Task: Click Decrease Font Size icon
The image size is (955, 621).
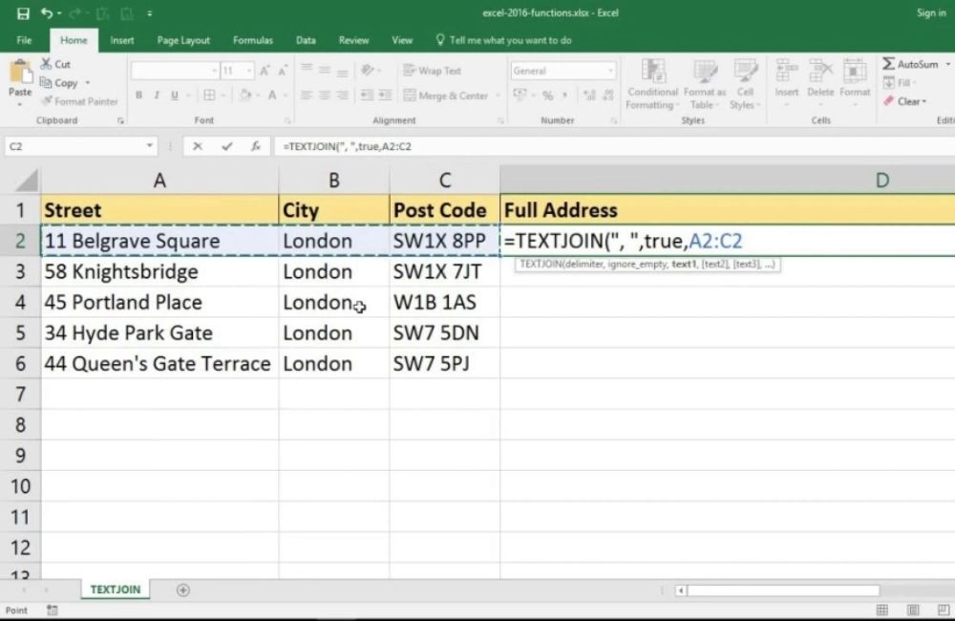Action: [283, 71]
